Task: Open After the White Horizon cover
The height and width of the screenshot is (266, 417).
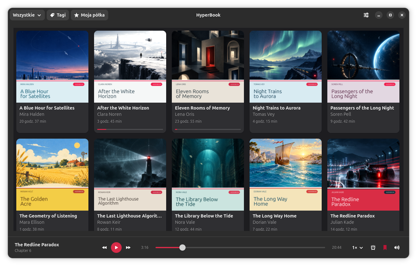Action: 130,67
